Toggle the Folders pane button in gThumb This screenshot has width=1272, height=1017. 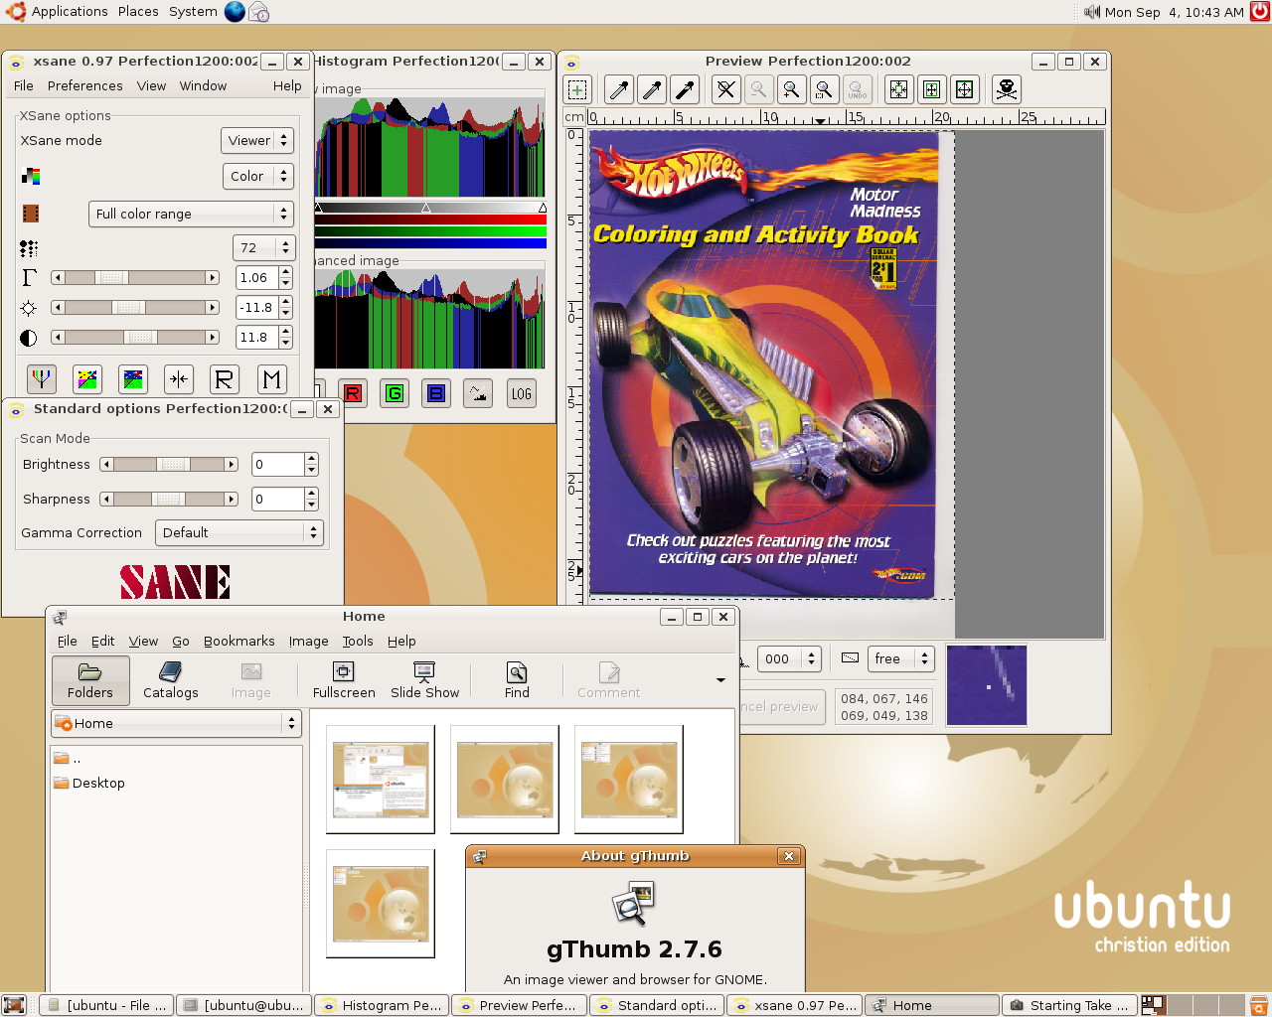[90, 680]
